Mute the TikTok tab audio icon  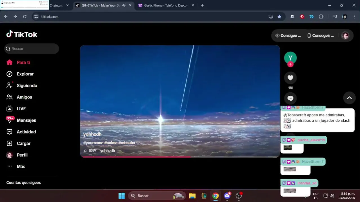(x=124, y=5)
